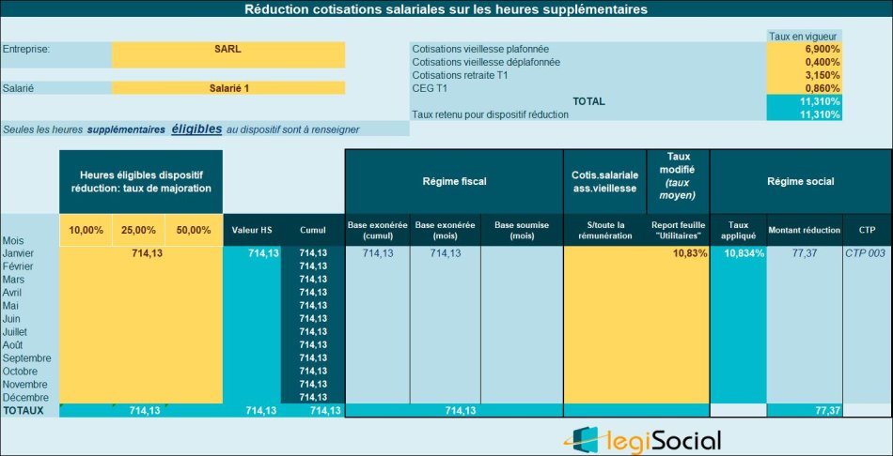Select the CTP 003 cell

pos(865,253)
